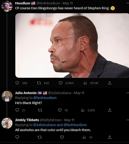Share Hoodlum's tweet via upload icon

pyautogui.click(x=110, y=83)
